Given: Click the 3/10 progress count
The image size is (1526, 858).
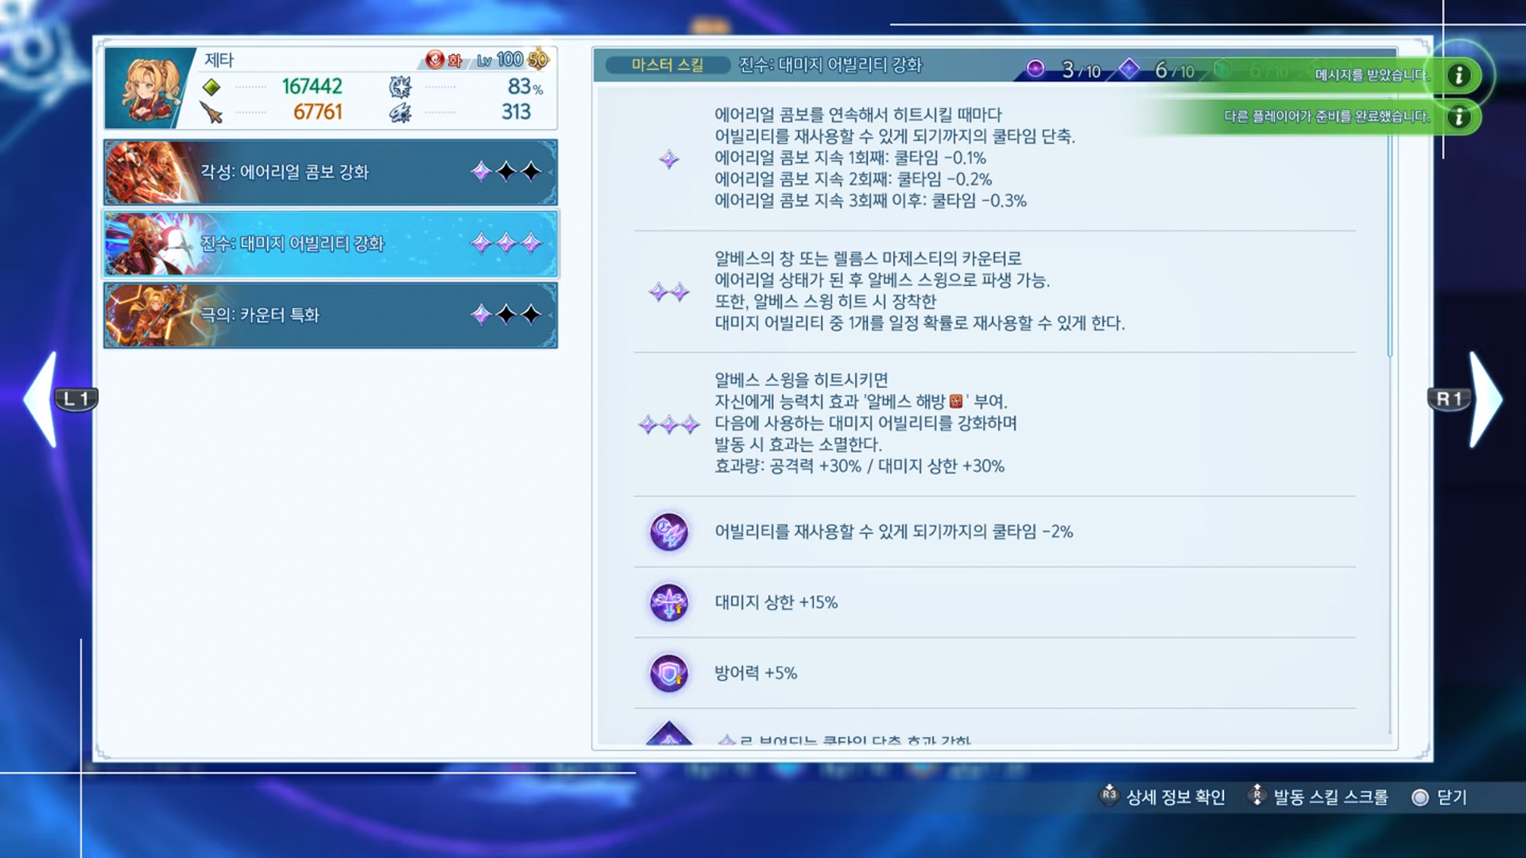Looking at the screenshot, I should click(1081, 70).
